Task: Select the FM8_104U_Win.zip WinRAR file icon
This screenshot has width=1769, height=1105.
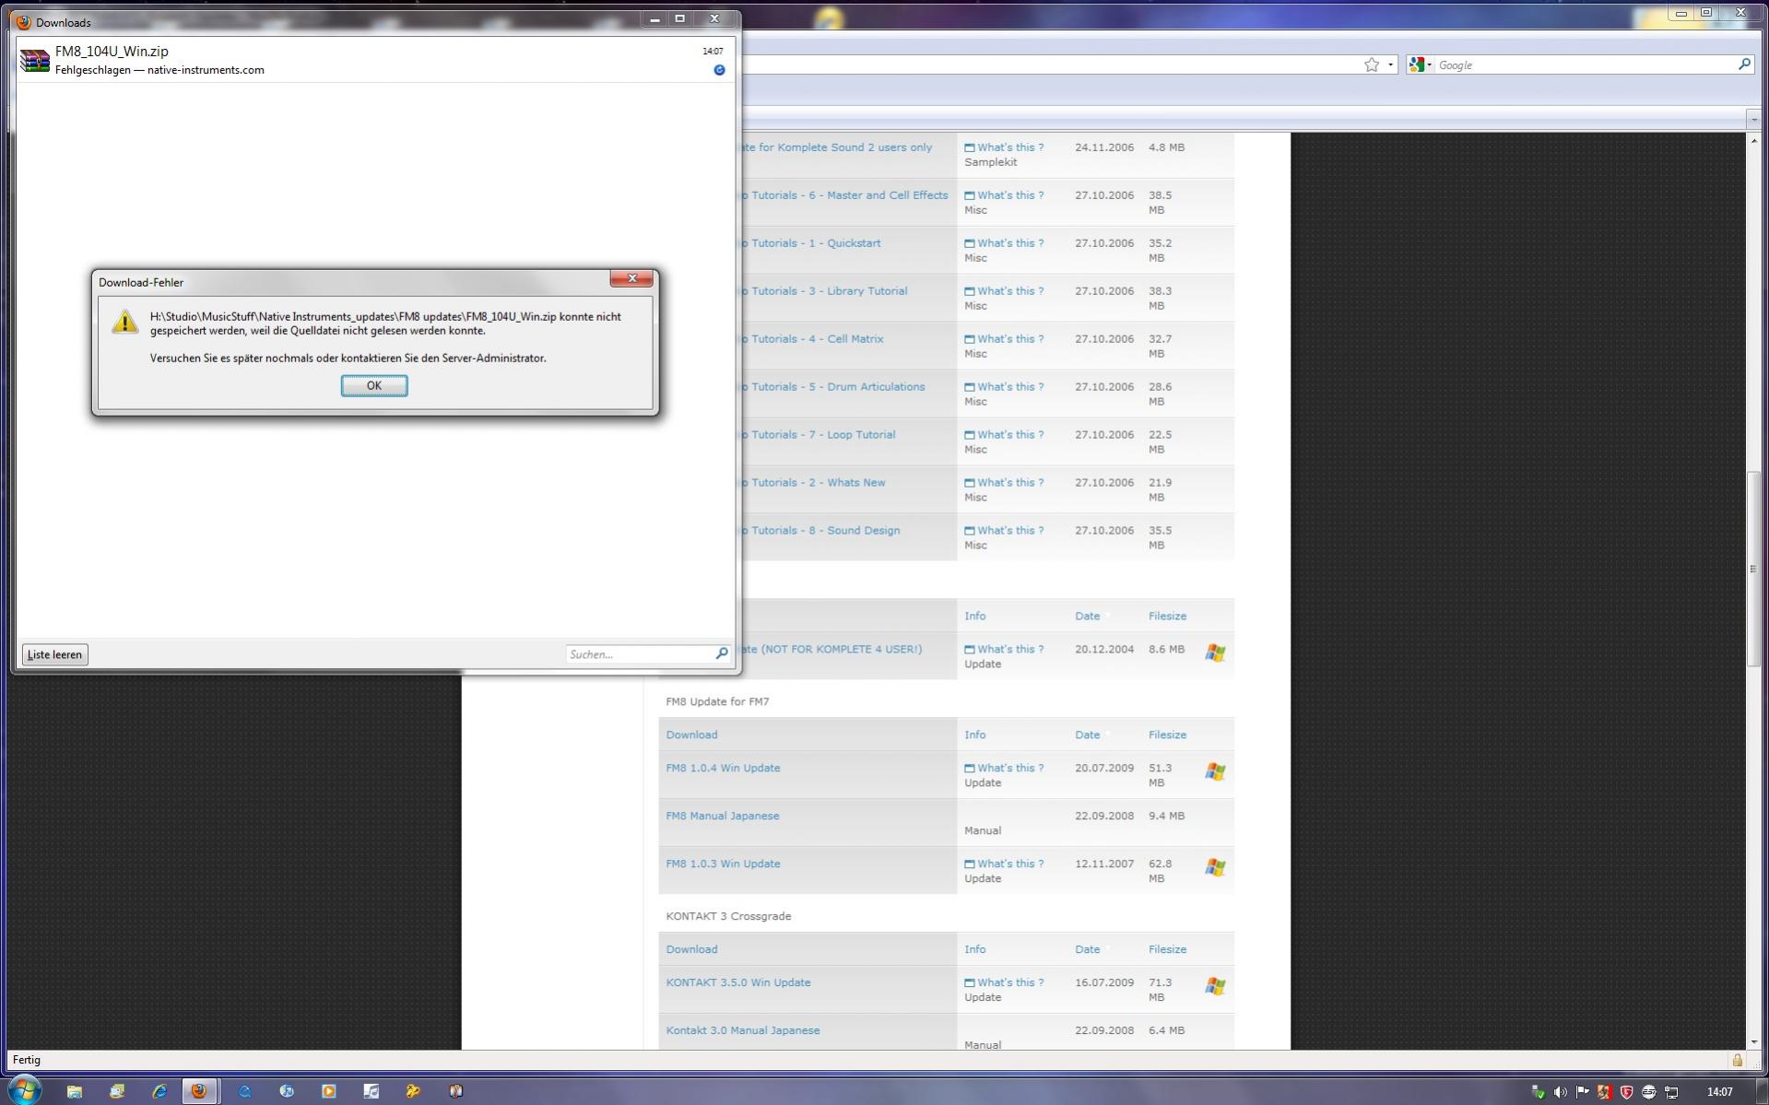Action: coord(35,61)
